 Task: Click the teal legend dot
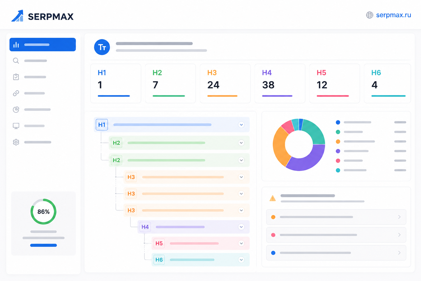tap(338, 170)
